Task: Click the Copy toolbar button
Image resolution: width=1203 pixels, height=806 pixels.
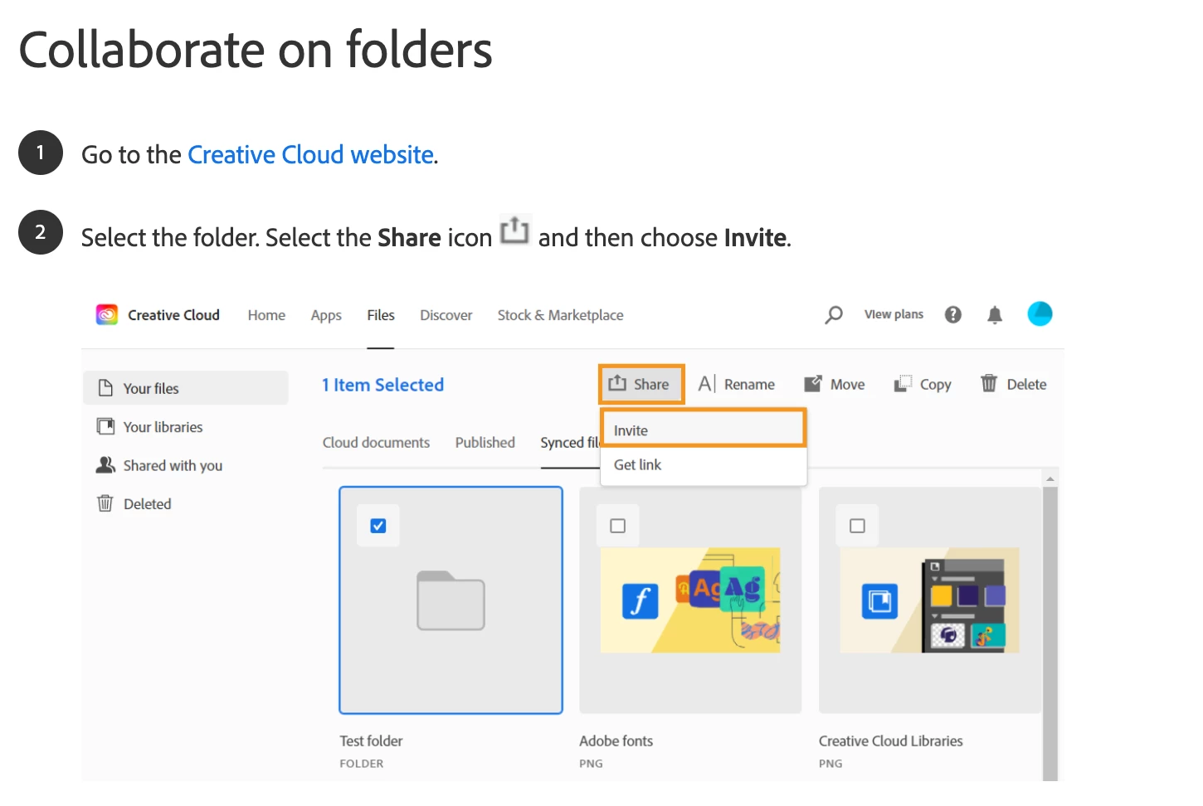Action: click(x=923, y=384)
